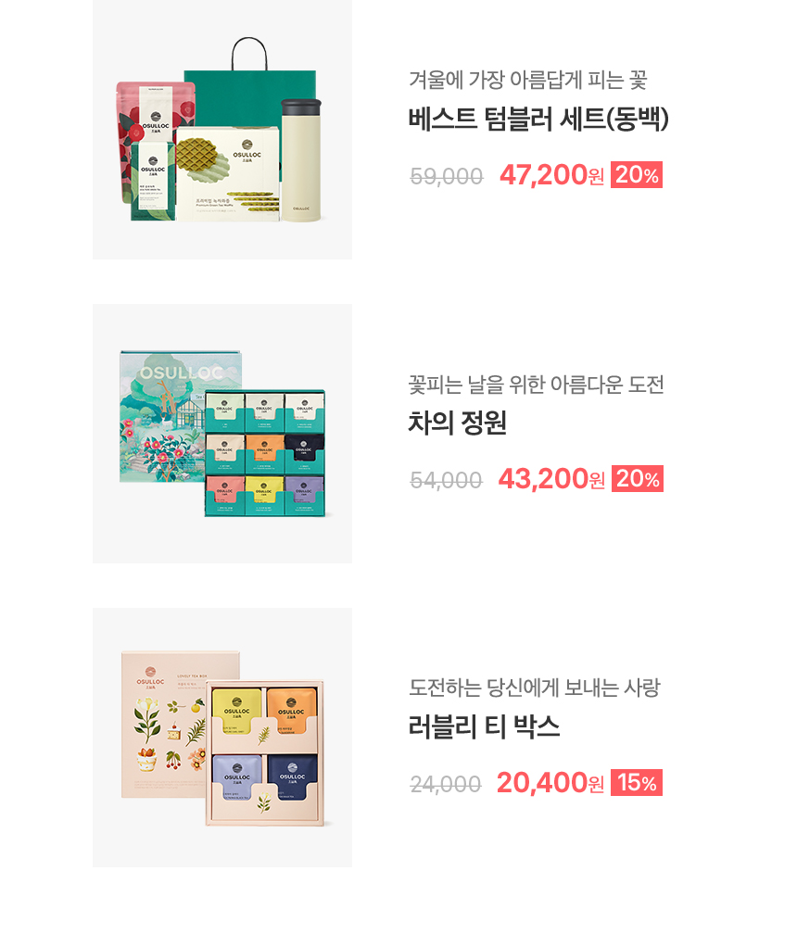Screen dimensions: 797x947
Task: Click the 베스트 텀블러 세트(동백) title
Action: click(538, 119)
